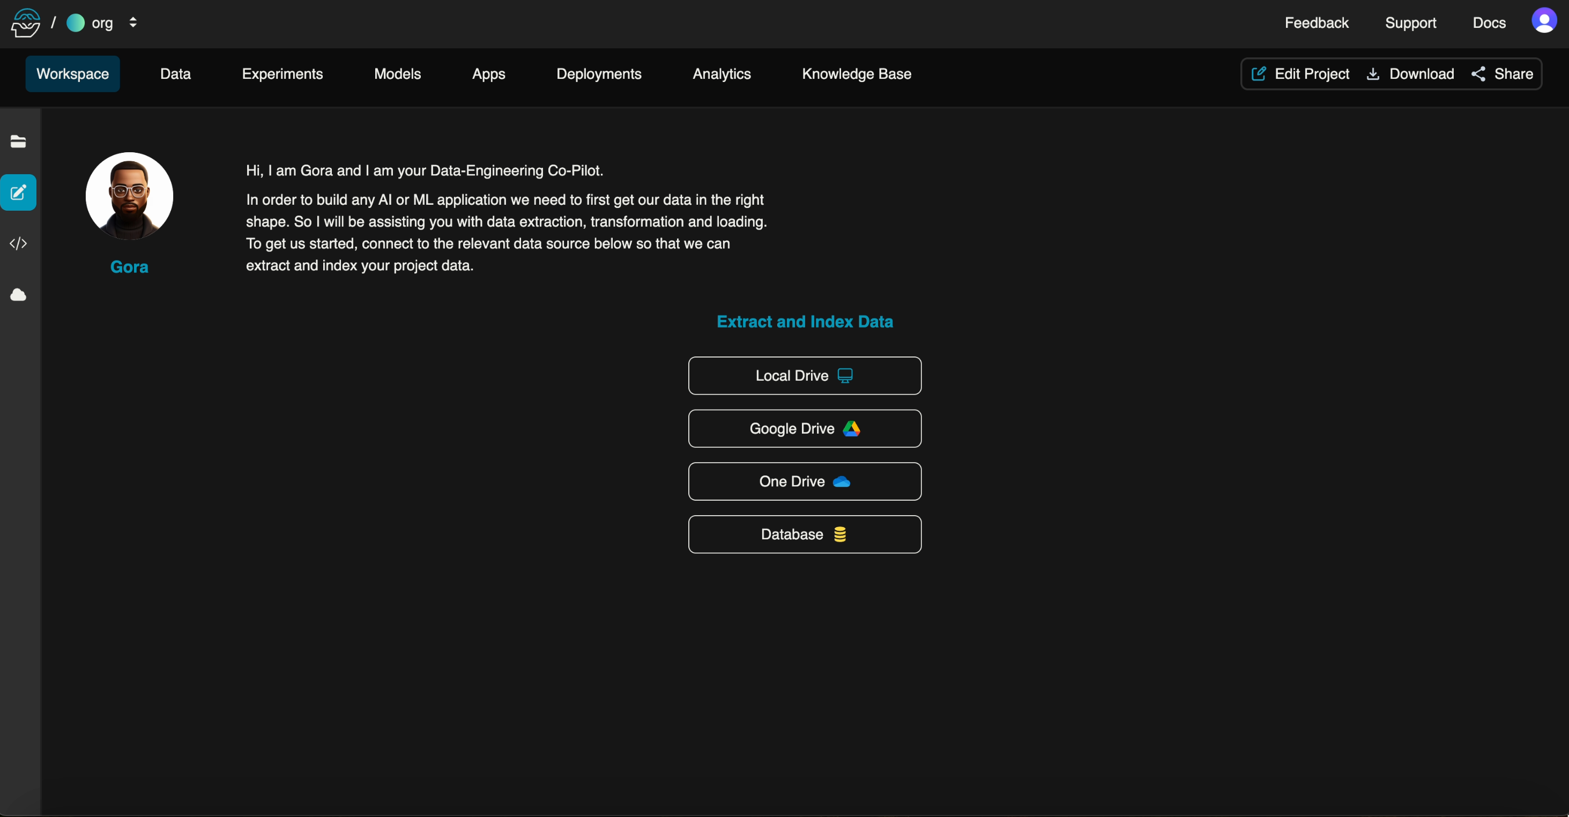This screenshot has width=1569, height=817.
Task: Select the edit pencil sidebar icon
Action: pyautogui.click(x=18, y=192)
